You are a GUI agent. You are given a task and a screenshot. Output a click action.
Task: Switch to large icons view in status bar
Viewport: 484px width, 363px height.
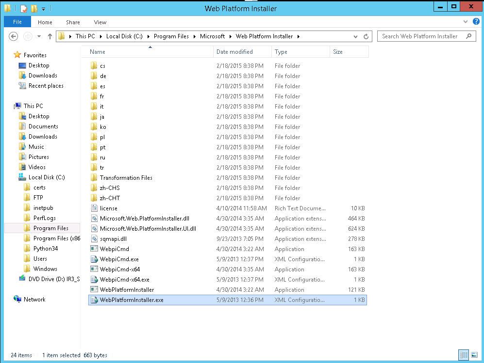(x=474, y=355)
